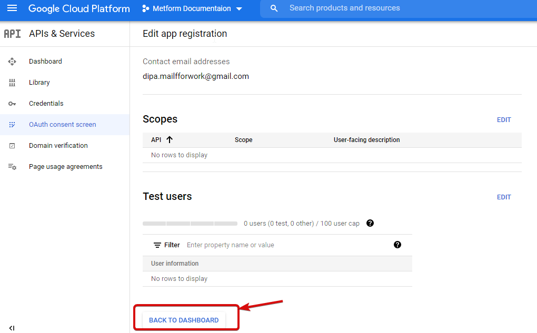
Task: Open Page usage agreements sidebar item
Action: [x=65, y=167]
